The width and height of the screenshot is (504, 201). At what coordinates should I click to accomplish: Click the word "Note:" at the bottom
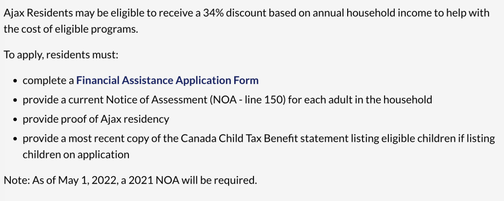pyautogui.click(x=17, y=180)
